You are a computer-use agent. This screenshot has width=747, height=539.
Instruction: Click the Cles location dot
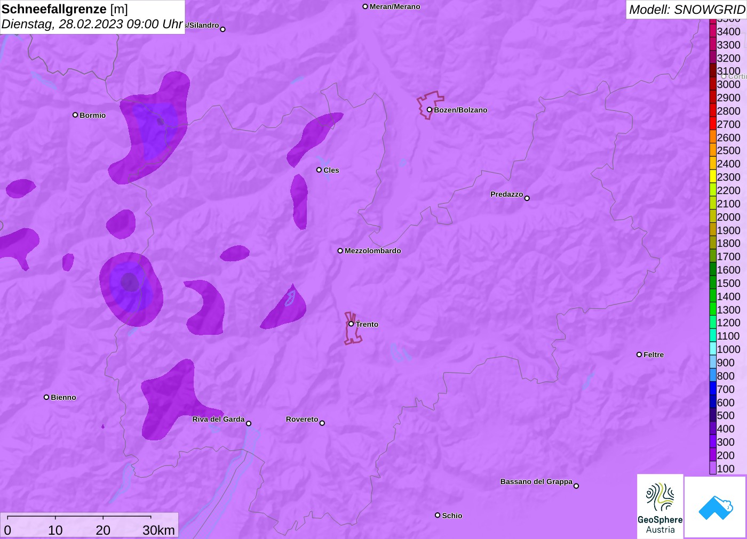pyautogui.click(x=319, y=170)
